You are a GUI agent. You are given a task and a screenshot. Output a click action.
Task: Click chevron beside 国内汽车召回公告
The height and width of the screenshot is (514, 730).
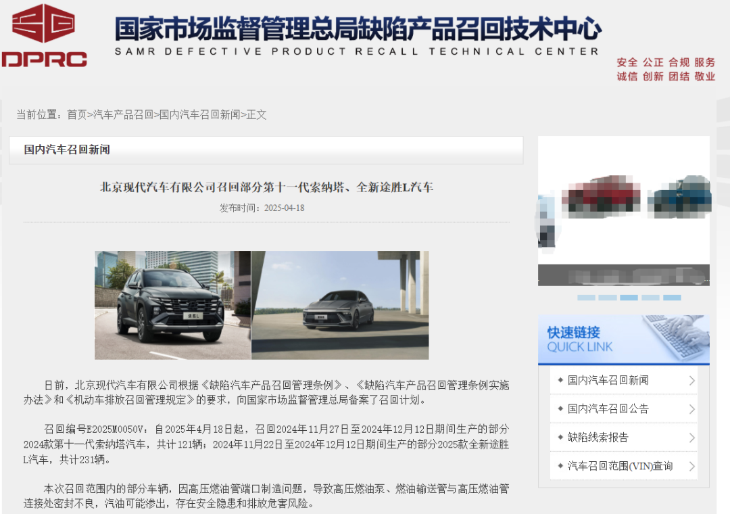tap(692, 409)
